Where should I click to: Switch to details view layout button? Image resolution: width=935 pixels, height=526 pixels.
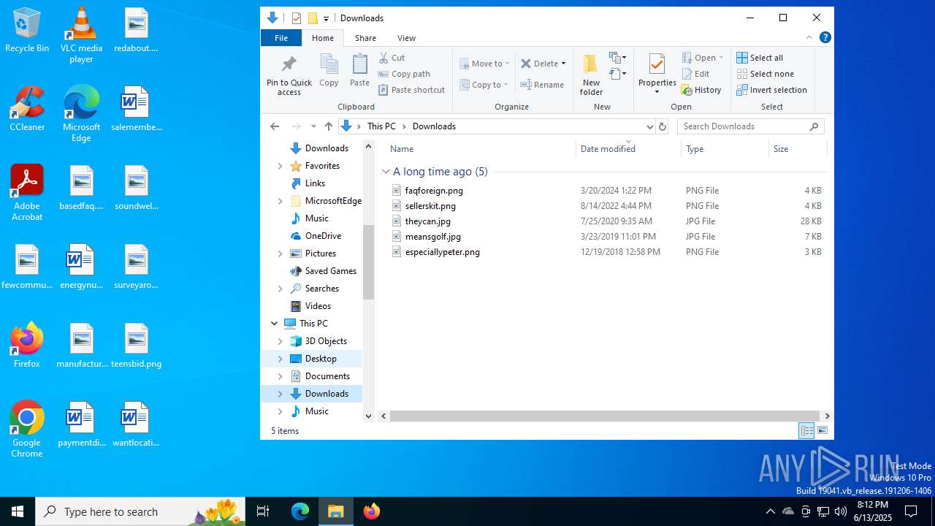806,431
